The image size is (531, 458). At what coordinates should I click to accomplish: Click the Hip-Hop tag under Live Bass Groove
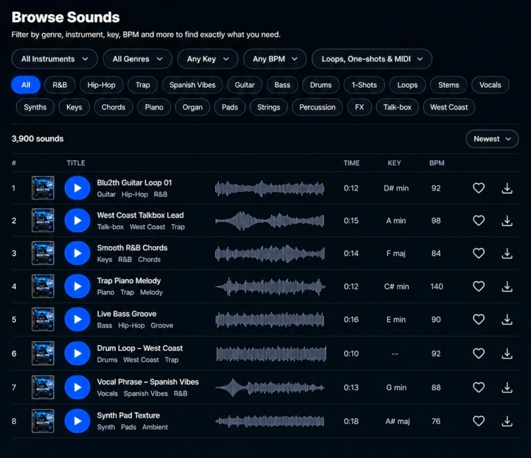pyautogui.click(x=131, y=325)
